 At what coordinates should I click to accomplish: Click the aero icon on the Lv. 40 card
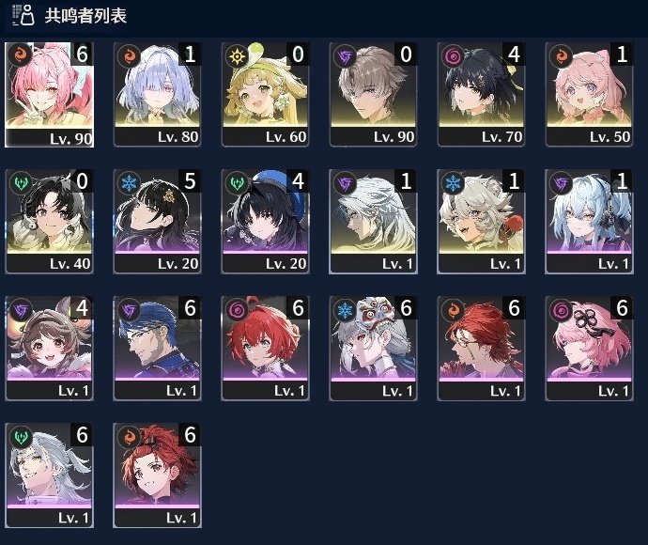[x=21, y=182]
